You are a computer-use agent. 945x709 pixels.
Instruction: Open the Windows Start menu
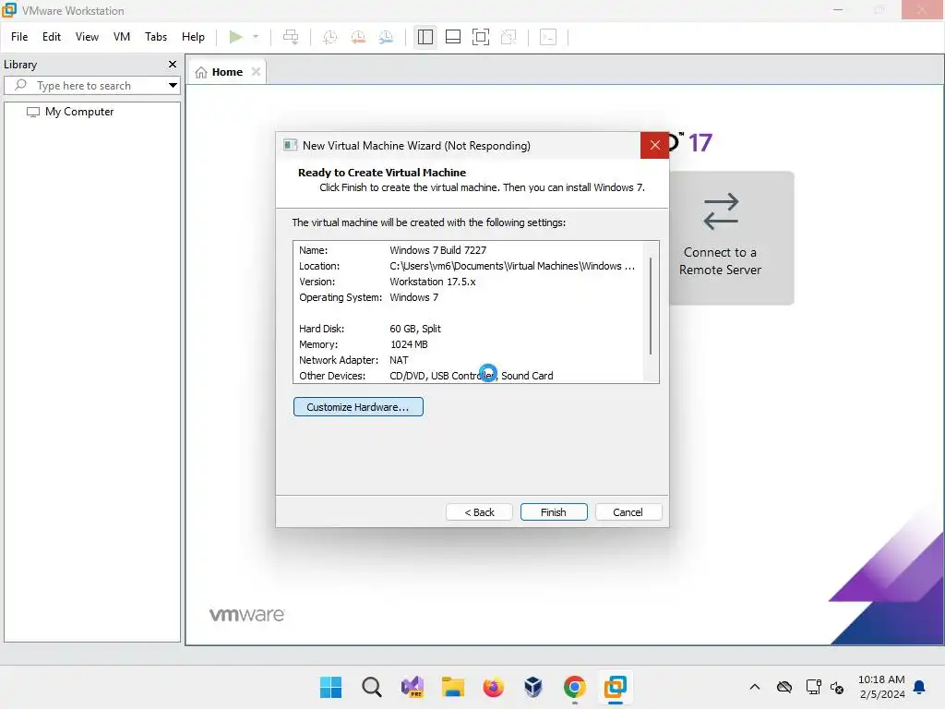(x=330, y=687)
